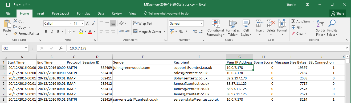Toggle Align Left
Screen dimensions: 351x103
pos(101,32)
